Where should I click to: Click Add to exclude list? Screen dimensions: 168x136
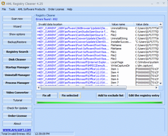[111, 95]
